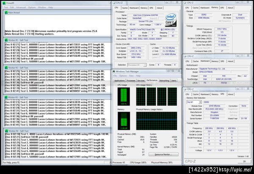Click OK in the CPU-Z SPD window
Viewport: 254px width, 174px height.
244,161
